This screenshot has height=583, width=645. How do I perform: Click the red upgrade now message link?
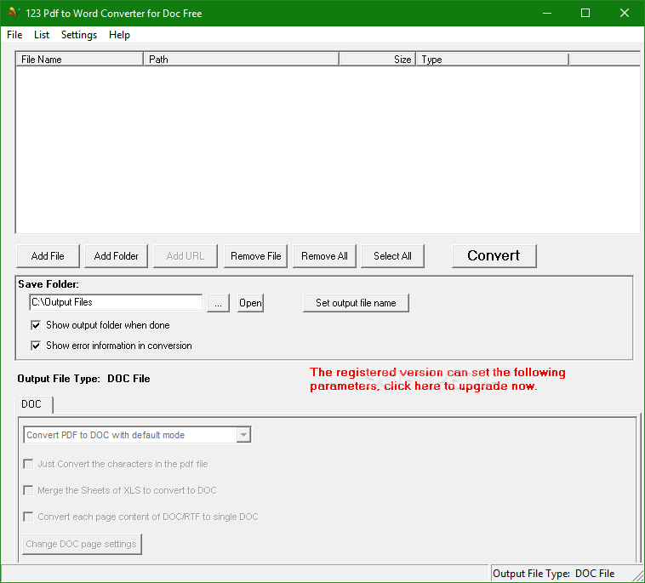pos(437,379)
